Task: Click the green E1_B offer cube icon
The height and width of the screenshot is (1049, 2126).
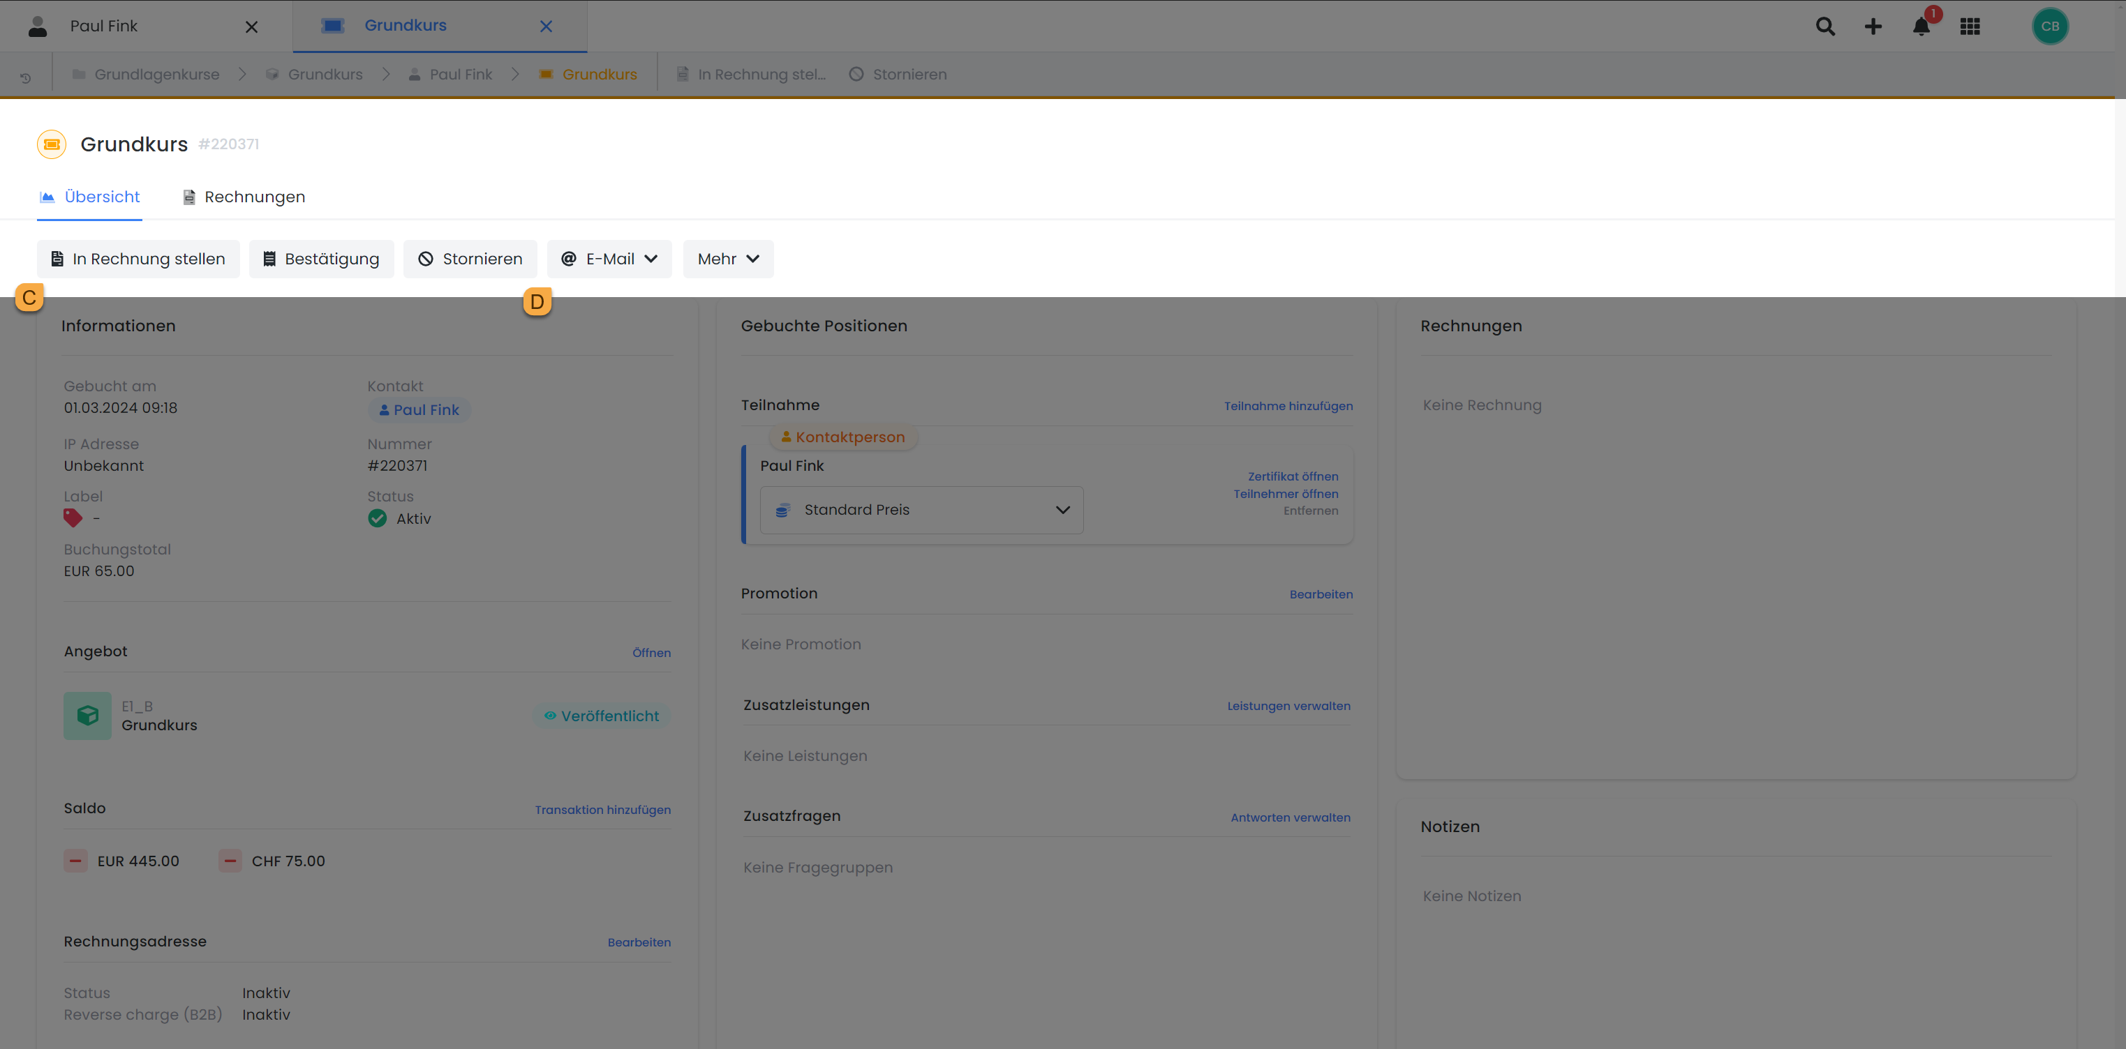Action: point(87,715)
